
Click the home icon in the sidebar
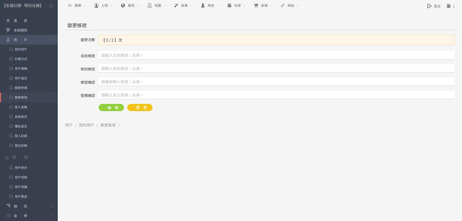pyautogui.click(x=8, y=21)
